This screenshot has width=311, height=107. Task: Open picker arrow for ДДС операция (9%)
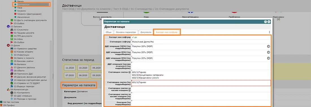pyautogui.click(x=269, y=58)
